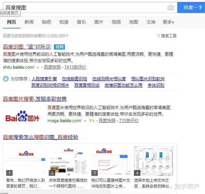Screen dimensions: 205x194
Task: Open the 贴吧 tab
Action: [x=46, y=22]
